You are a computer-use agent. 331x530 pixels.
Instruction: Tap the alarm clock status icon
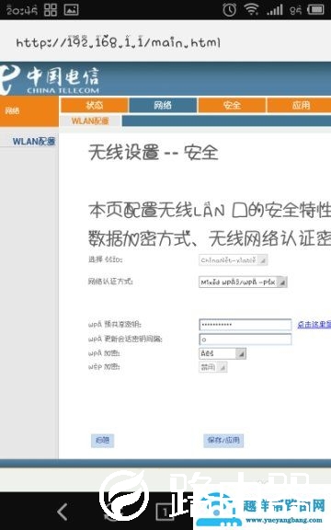[x=229, y=9]
